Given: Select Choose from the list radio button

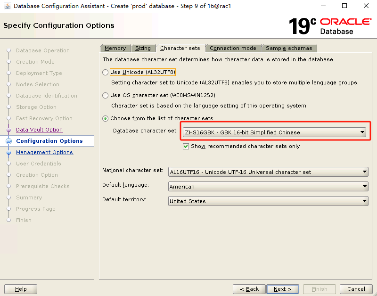Looking at the screenshot, I should point(105,119).
